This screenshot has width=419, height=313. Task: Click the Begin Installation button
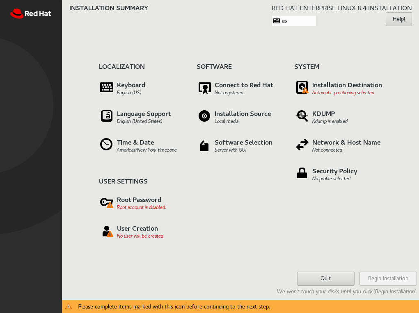[388, 279]
